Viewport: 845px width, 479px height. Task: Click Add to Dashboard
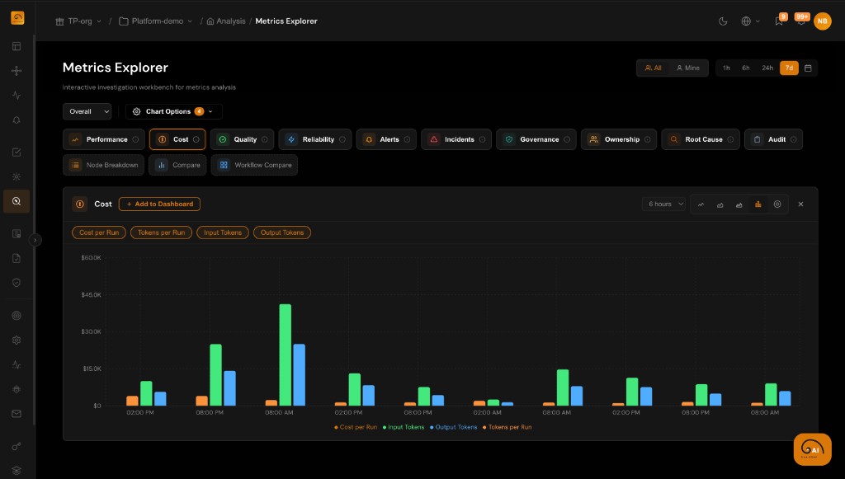pyautogui.click(x=158, y=204)
